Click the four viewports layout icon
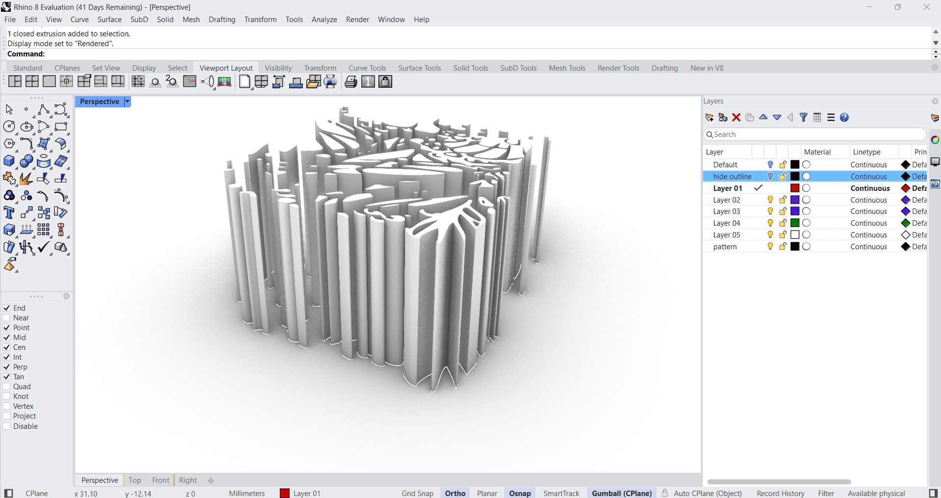 click(32, 82)
